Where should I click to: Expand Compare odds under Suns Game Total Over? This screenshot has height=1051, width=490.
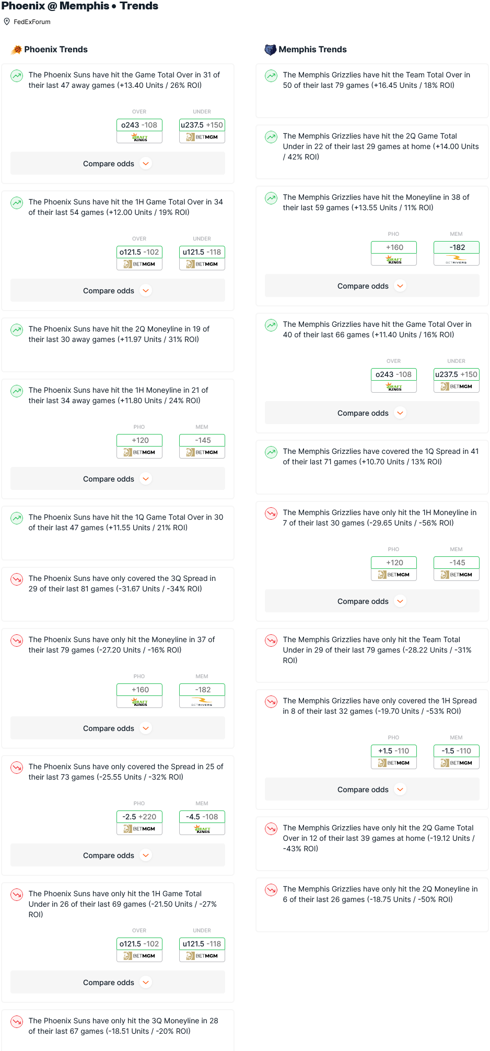click(118, 164)
